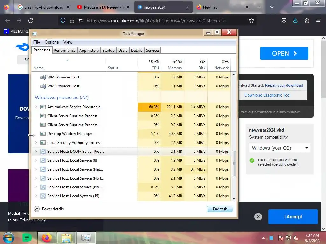Switch to the Details tab
Viewport: 326px width, 244px height.
tap(137, 51)
